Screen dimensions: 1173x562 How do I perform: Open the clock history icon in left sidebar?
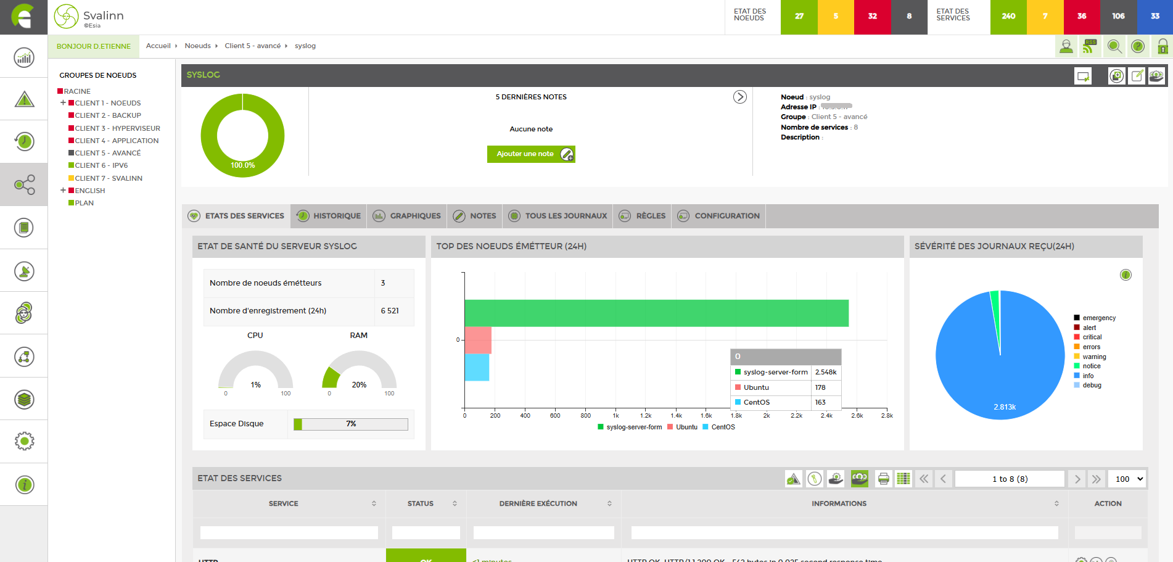(24, 141)
